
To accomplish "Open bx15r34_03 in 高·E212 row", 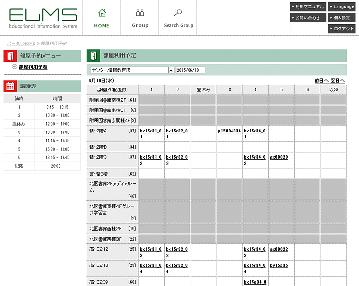I will pos(254,252).
